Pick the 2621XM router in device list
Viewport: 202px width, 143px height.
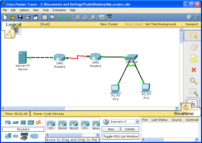pos(74,125)
